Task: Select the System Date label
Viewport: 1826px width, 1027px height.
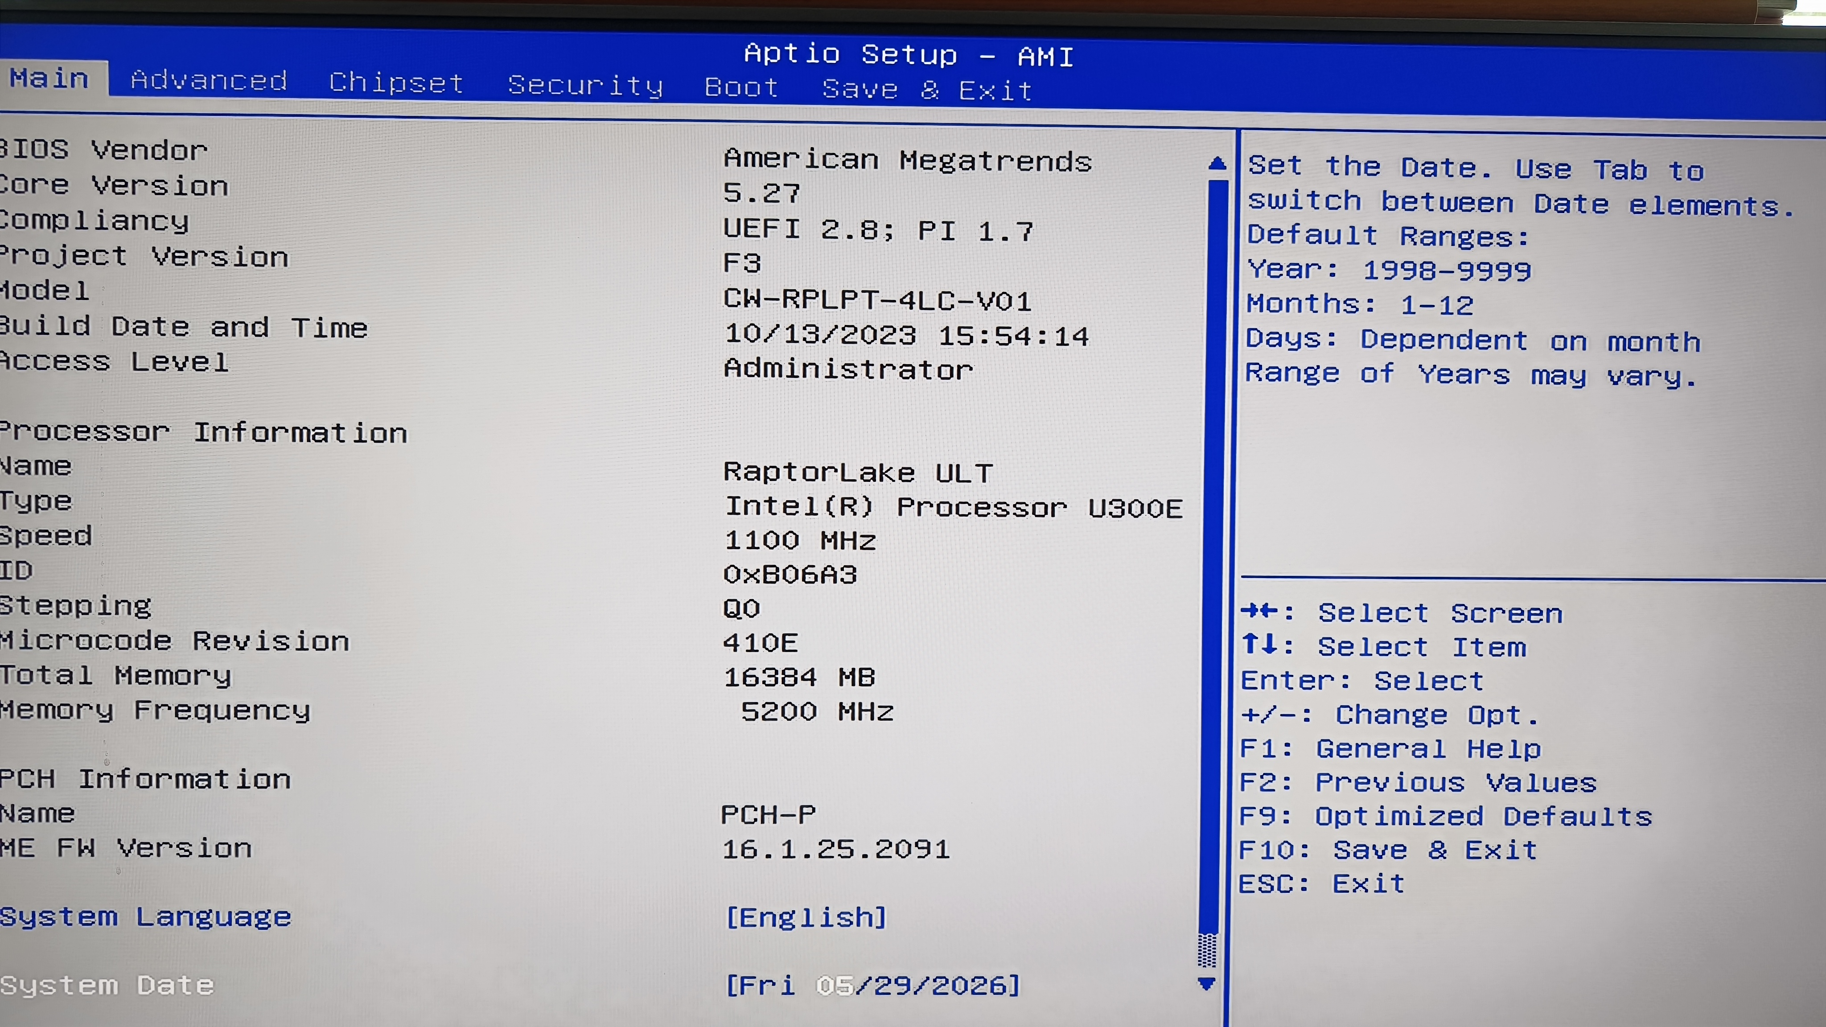Action: point(107,985)
